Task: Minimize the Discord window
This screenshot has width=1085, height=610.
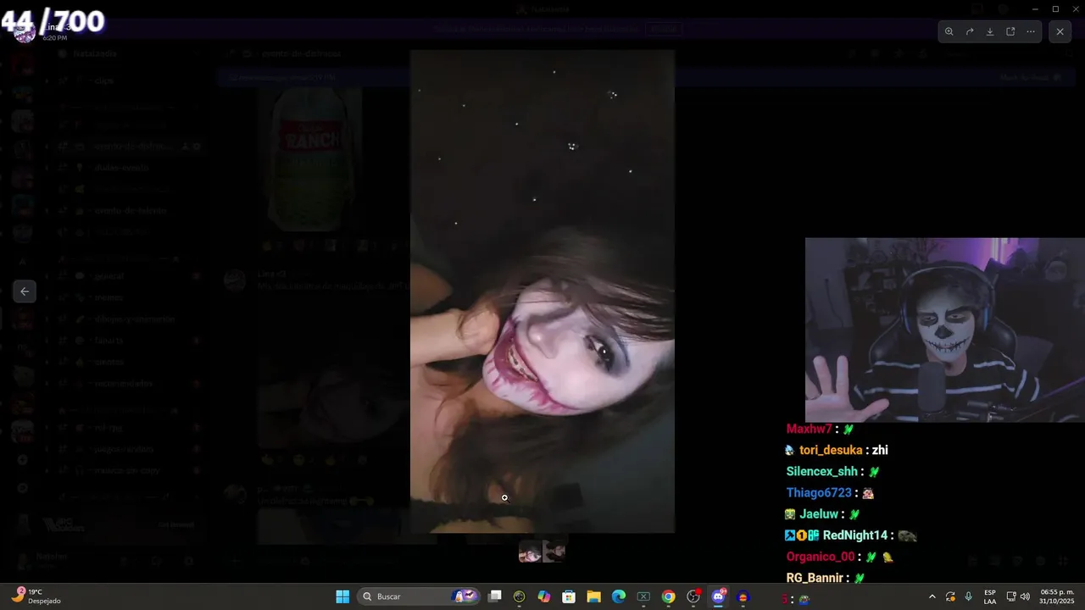Action: tap(1035, 9)
